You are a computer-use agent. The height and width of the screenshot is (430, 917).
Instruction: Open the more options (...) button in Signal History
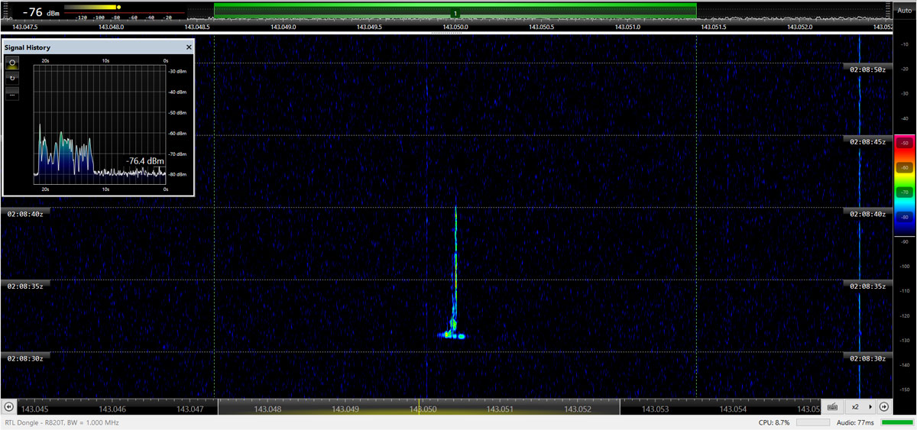coord(12,93)
